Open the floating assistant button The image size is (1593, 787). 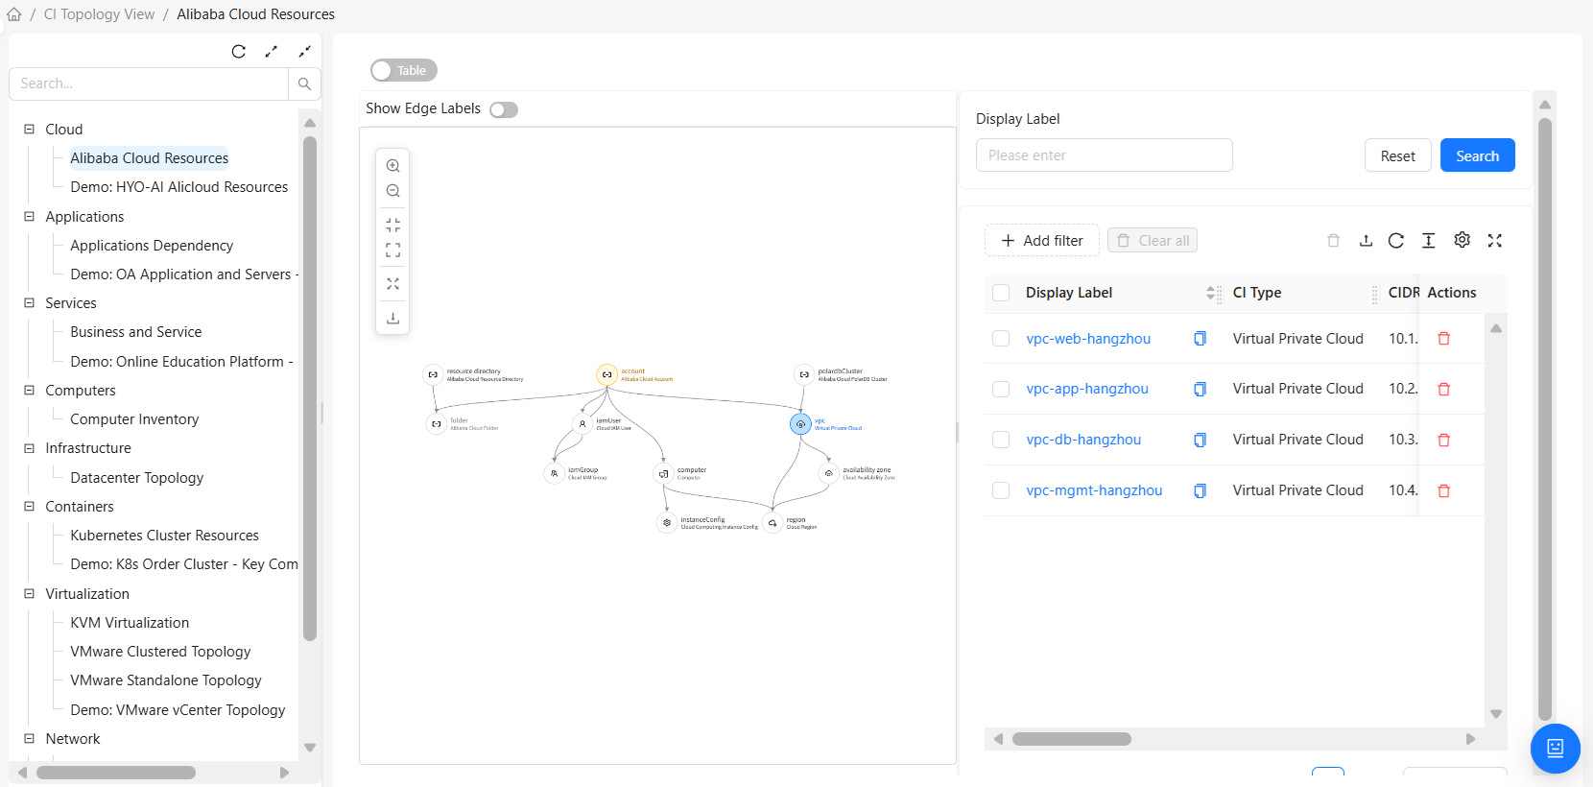(x=1556, y=749)
